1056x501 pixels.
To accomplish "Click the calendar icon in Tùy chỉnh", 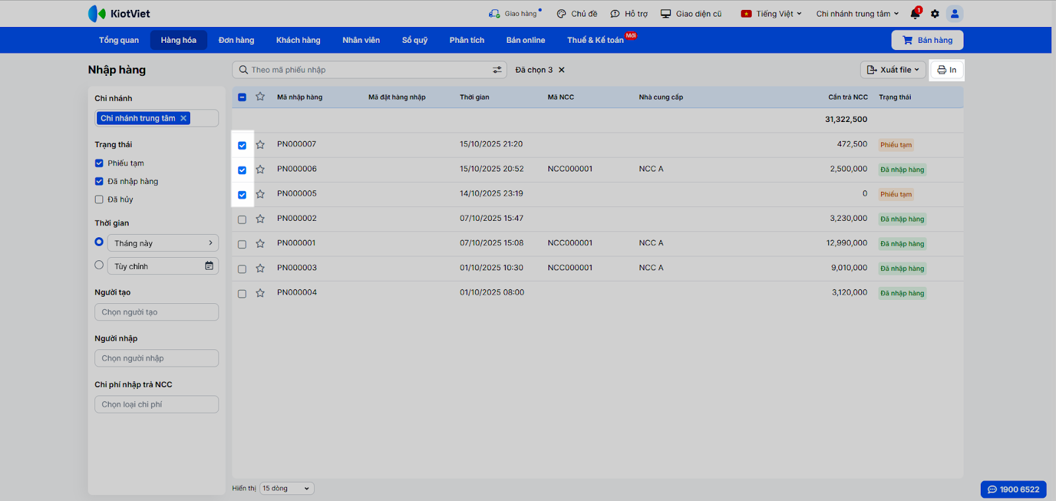I will point(209,266).
